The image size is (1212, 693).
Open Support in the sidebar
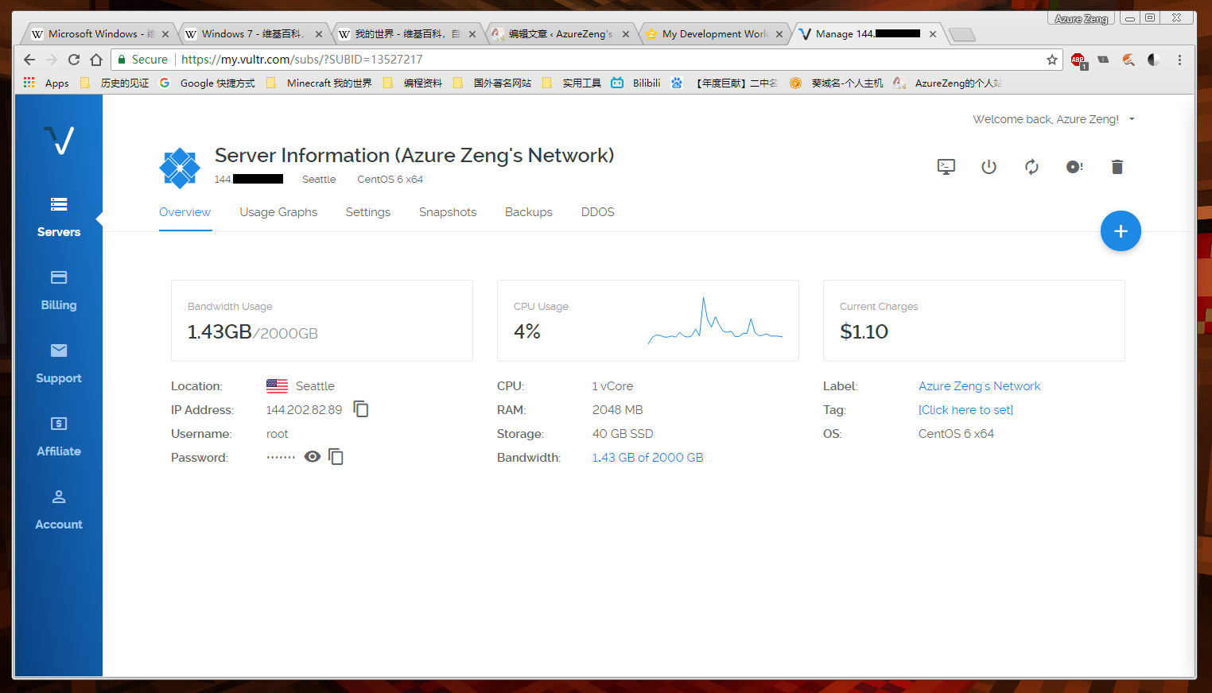click(x=59, y=364)
